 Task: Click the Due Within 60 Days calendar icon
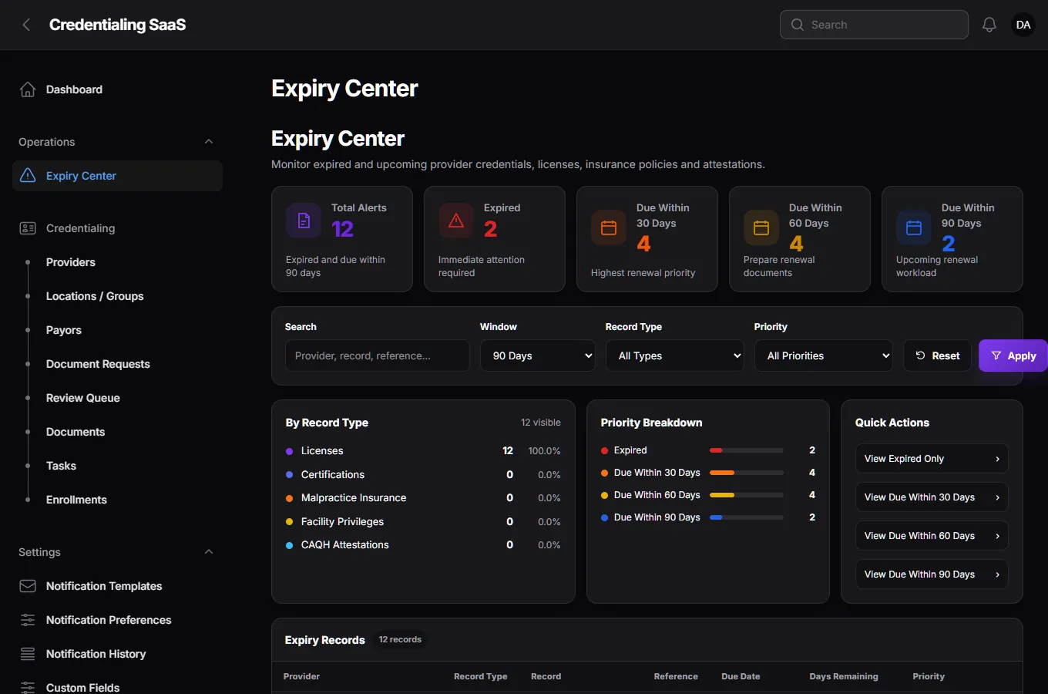761,227
